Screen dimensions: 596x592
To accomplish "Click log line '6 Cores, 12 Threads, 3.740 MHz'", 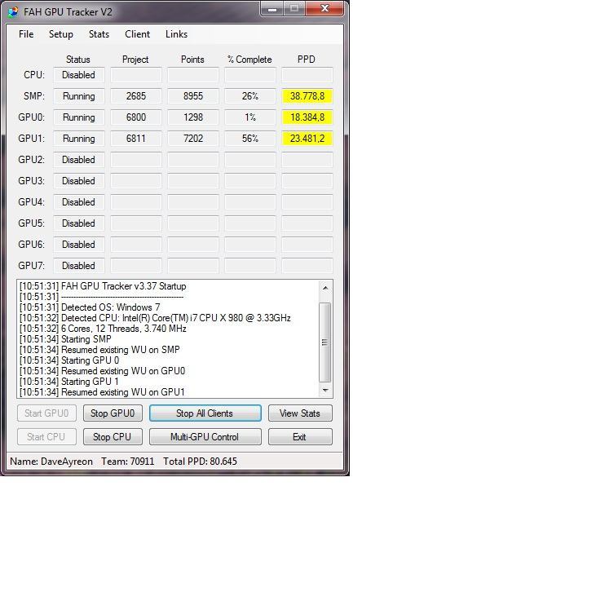I will [103, 329].
